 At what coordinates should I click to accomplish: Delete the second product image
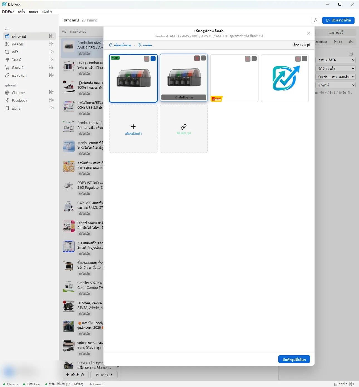pos(197,58)
